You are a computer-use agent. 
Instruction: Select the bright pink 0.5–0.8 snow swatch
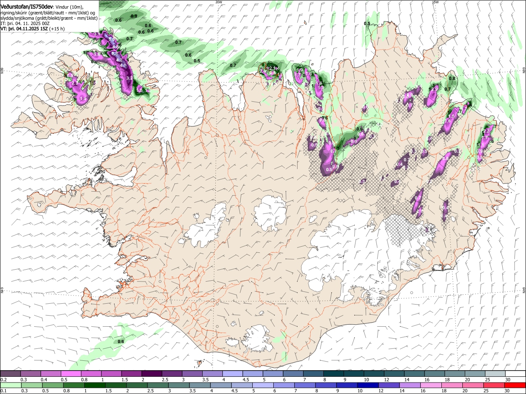pos(71,373)
